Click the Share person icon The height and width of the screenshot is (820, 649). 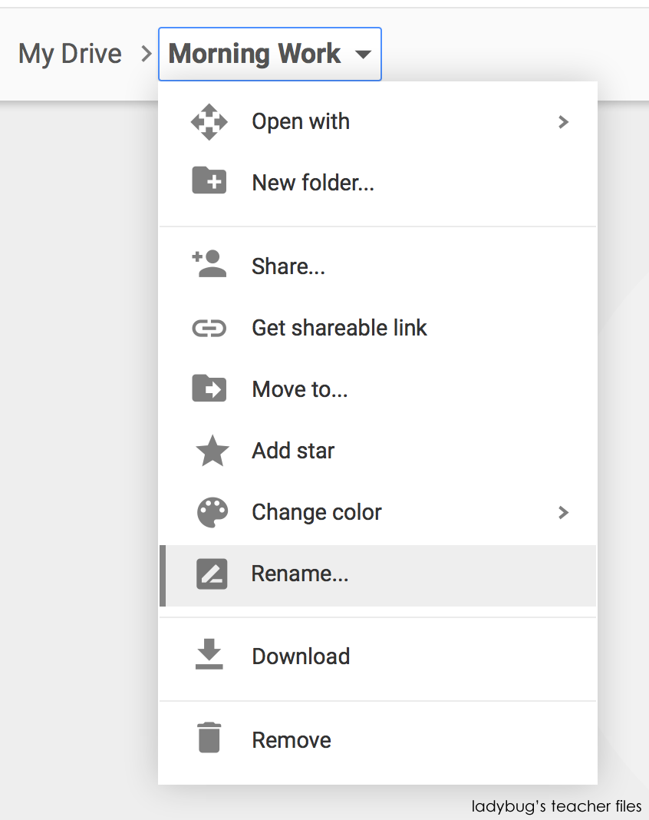pyautogui.click(x=209, y=265)
